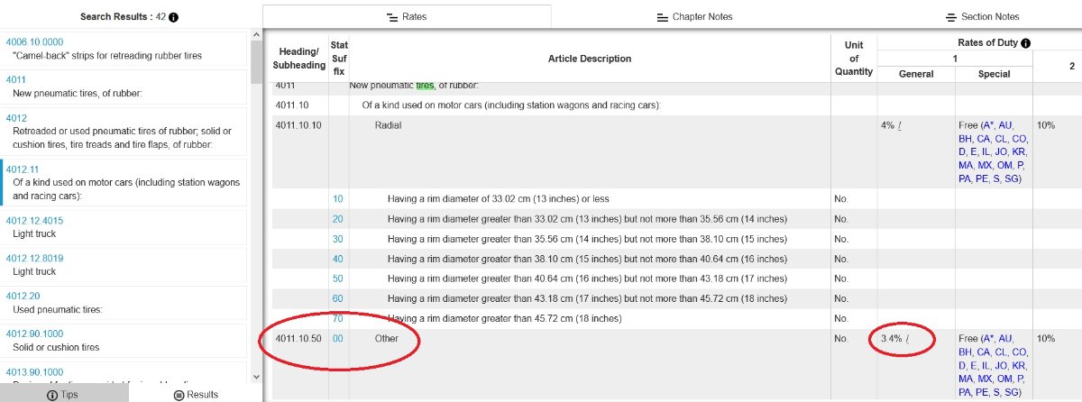Image resolution: width=1082 pixels, height=402 pixels.
Task: Select search result 4012.20 Used pneumatic tires
Action: (22, 296)
